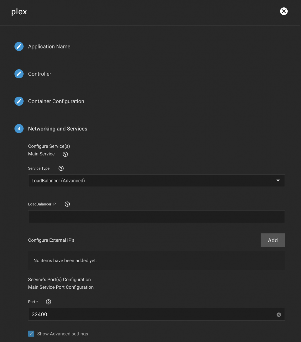The height and width of the screenshot is (342, 301).
Task: Show the Port field help tooltip
Action: tap(48, 302)
